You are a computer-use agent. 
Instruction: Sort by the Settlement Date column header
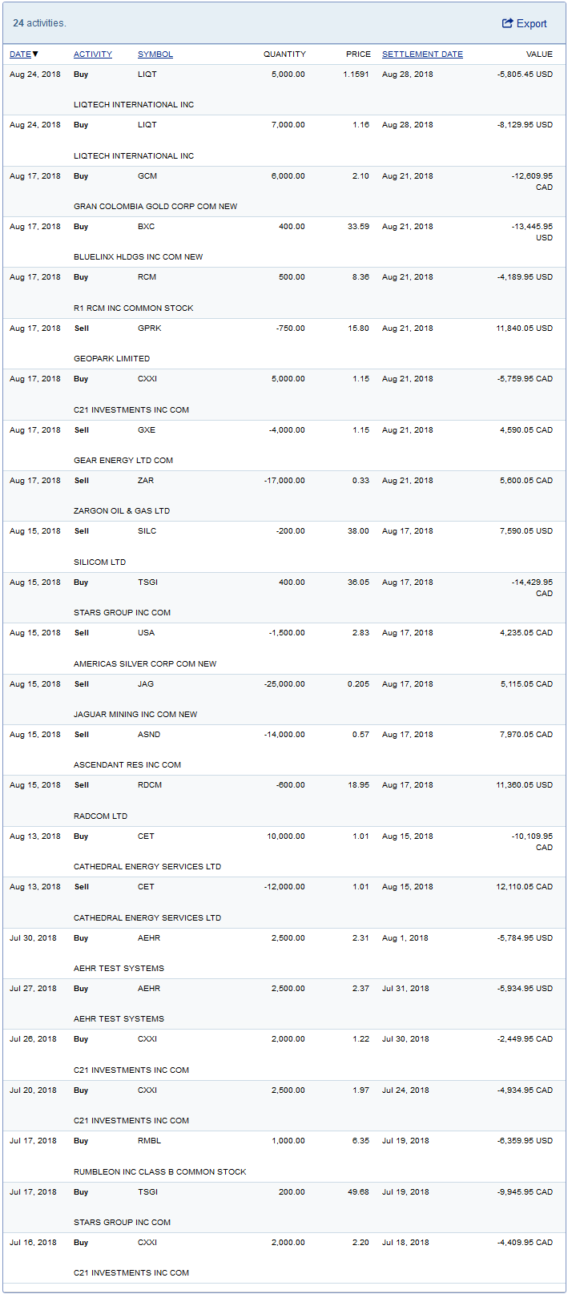(x=422, y=54)
